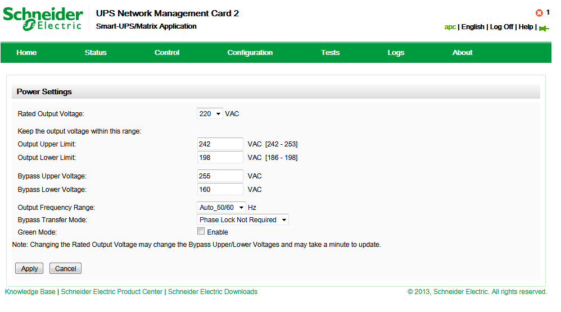
Task: Click the English language link
Action: 473,27
